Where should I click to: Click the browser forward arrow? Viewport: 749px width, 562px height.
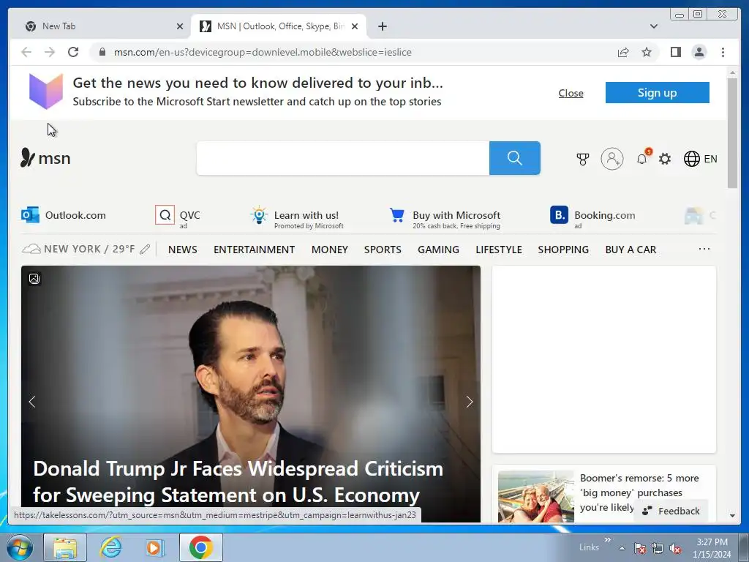[x=50, y=52]
